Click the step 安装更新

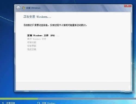(x=32, y=46)
